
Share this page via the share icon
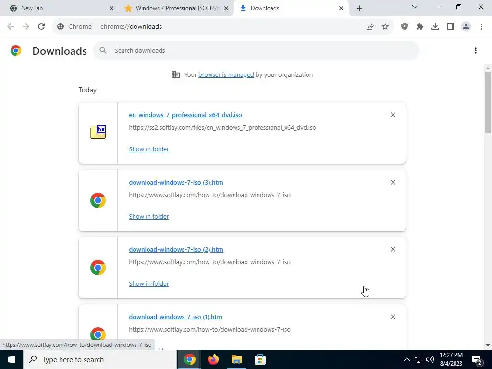[x=370, y=27]
